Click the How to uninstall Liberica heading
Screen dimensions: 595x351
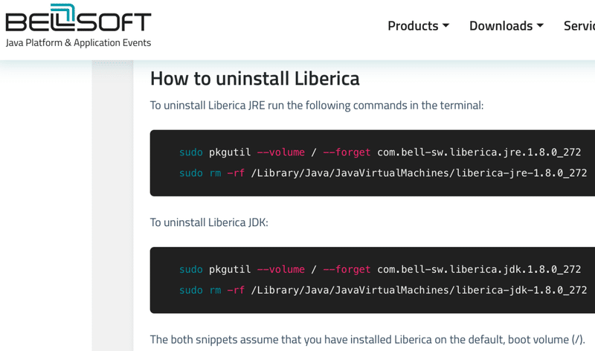point(254,79)
